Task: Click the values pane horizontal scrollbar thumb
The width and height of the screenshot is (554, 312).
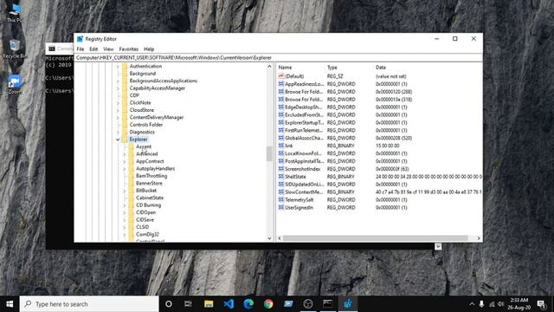Action: 376,238
